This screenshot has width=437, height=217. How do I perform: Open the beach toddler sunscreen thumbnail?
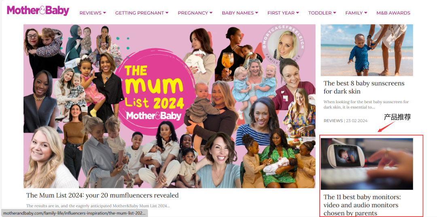(367, 50)
